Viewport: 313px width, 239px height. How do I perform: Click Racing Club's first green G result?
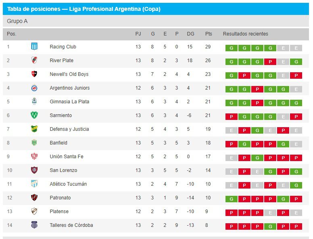231,48
